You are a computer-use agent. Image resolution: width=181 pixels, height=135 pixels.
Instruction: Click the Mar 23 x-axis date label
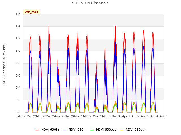tap(41, 116)
